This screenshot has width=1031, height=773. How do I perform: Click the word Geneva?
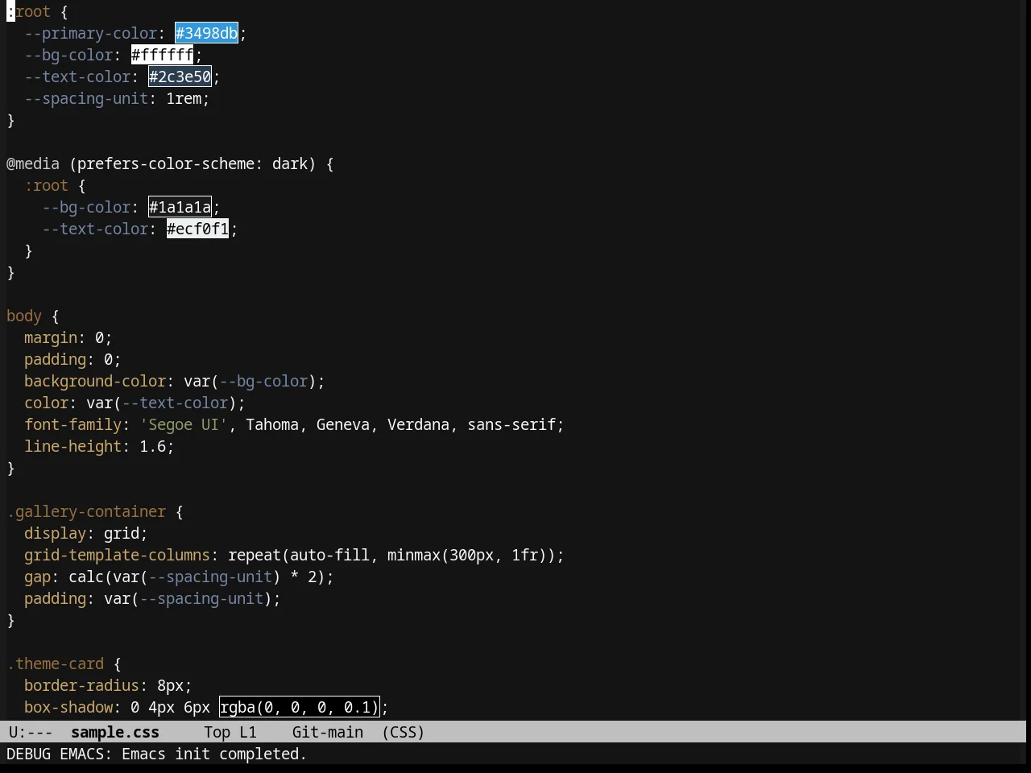point(343,424)
